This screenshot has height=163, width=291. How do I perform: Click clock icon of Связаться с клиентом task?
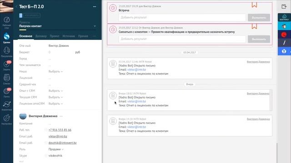(113, 29)
